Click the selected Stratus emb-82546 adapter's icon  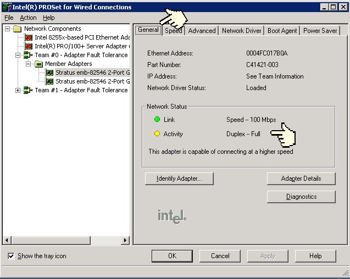click(49, 72)
